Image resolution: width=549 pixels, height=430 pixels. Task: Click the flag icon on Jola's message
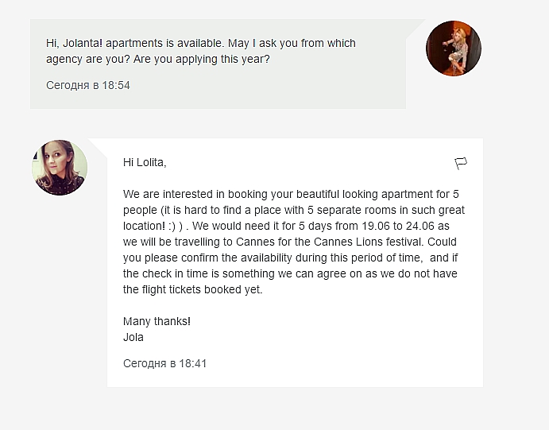460,163
